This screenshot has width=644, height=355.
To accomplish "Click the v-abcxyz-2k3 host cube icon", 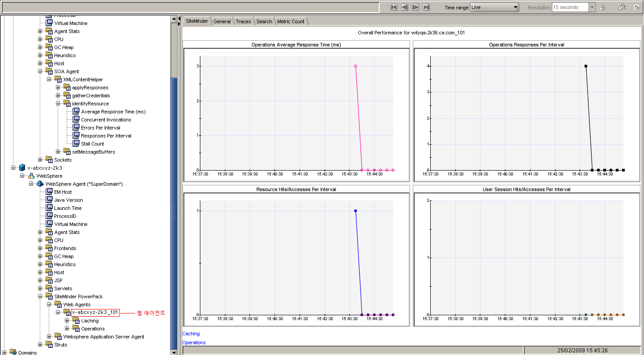I will coord(22,168).
